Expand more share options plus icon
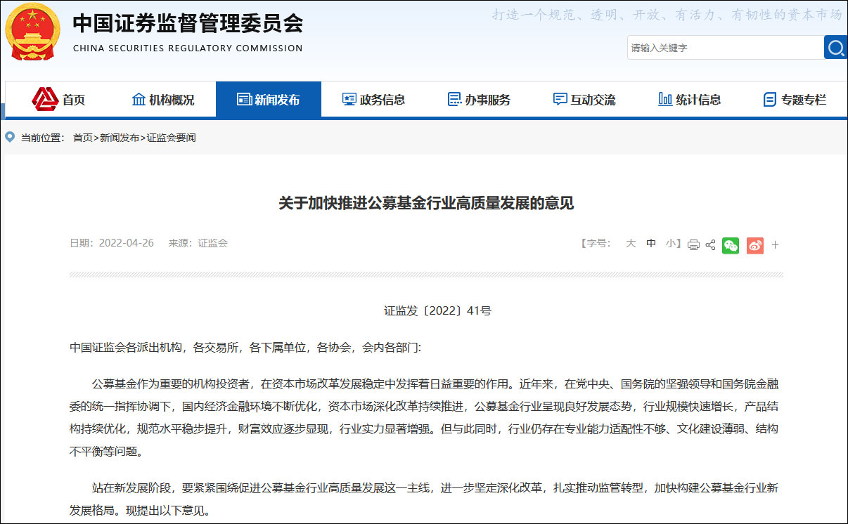Screen dimensions: 848x524 click(776, 245)
